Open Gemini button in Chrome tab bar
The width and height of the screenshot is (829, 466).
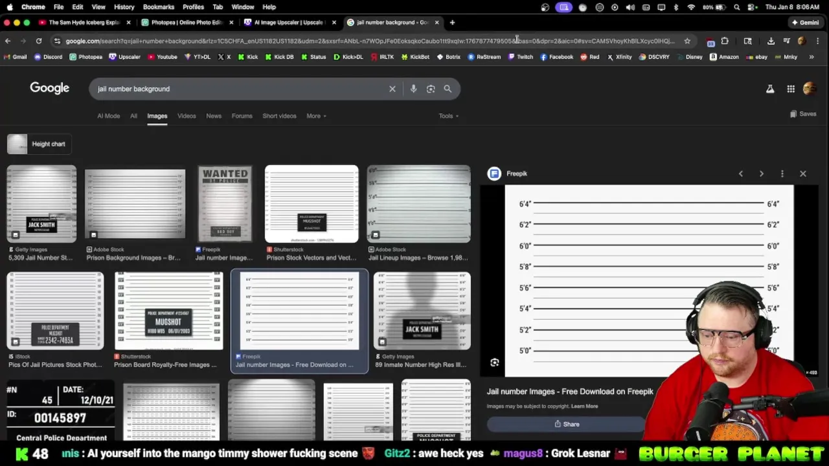[804, 22]
